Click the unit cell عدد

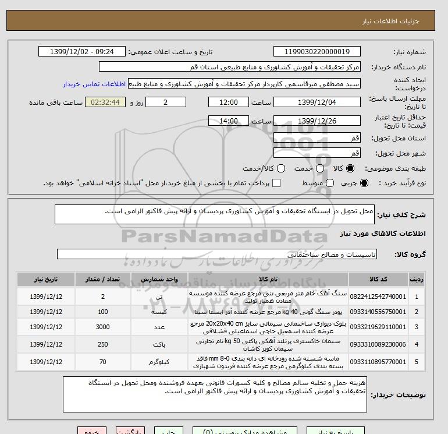coord(159,327)
